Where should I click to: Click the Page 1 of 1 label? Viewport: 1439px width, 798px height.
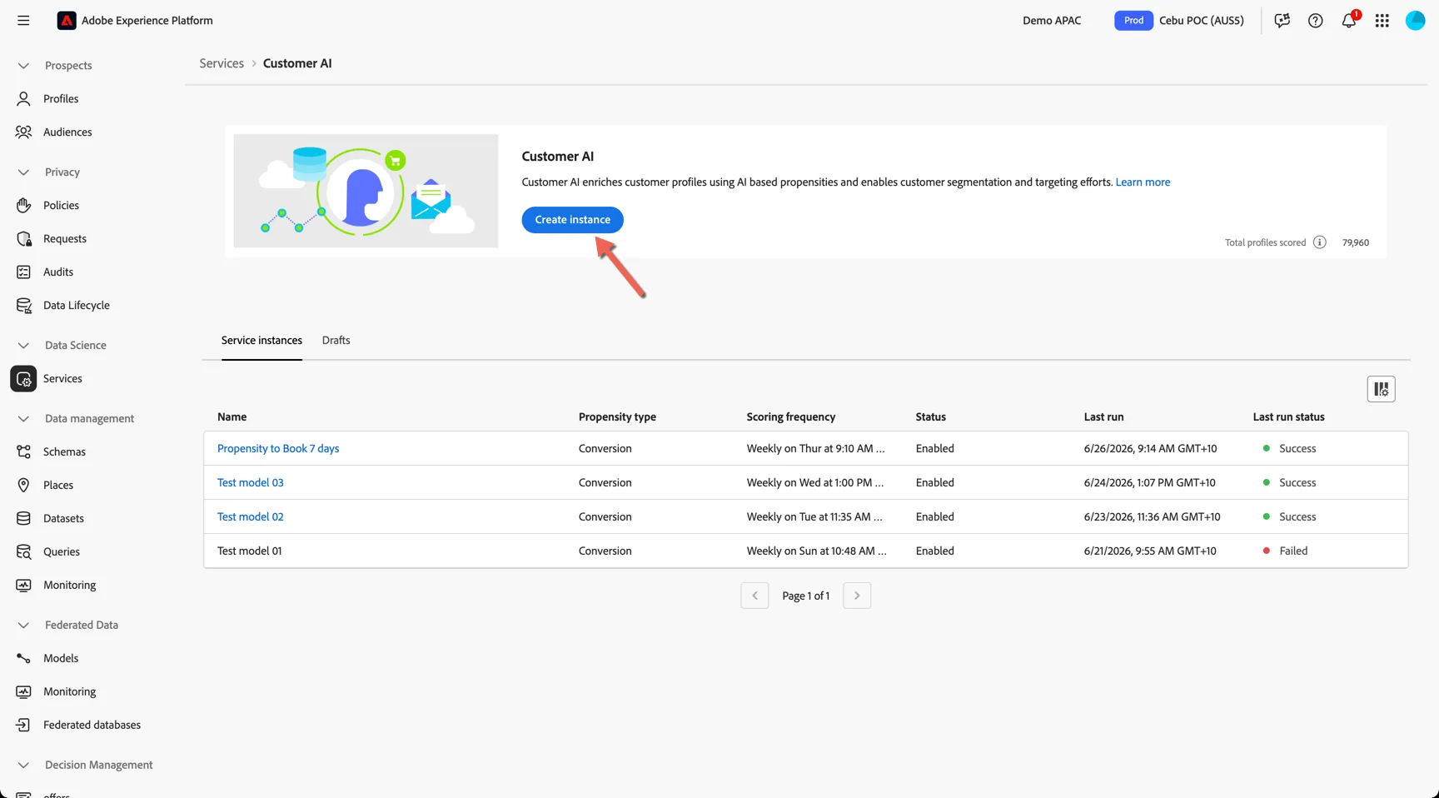[x=805, y=596]
